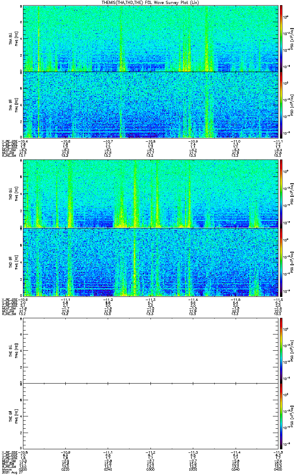Select the THD BL spectrogram panel
Screen dimensions: 297x475
tap(150, 194)
